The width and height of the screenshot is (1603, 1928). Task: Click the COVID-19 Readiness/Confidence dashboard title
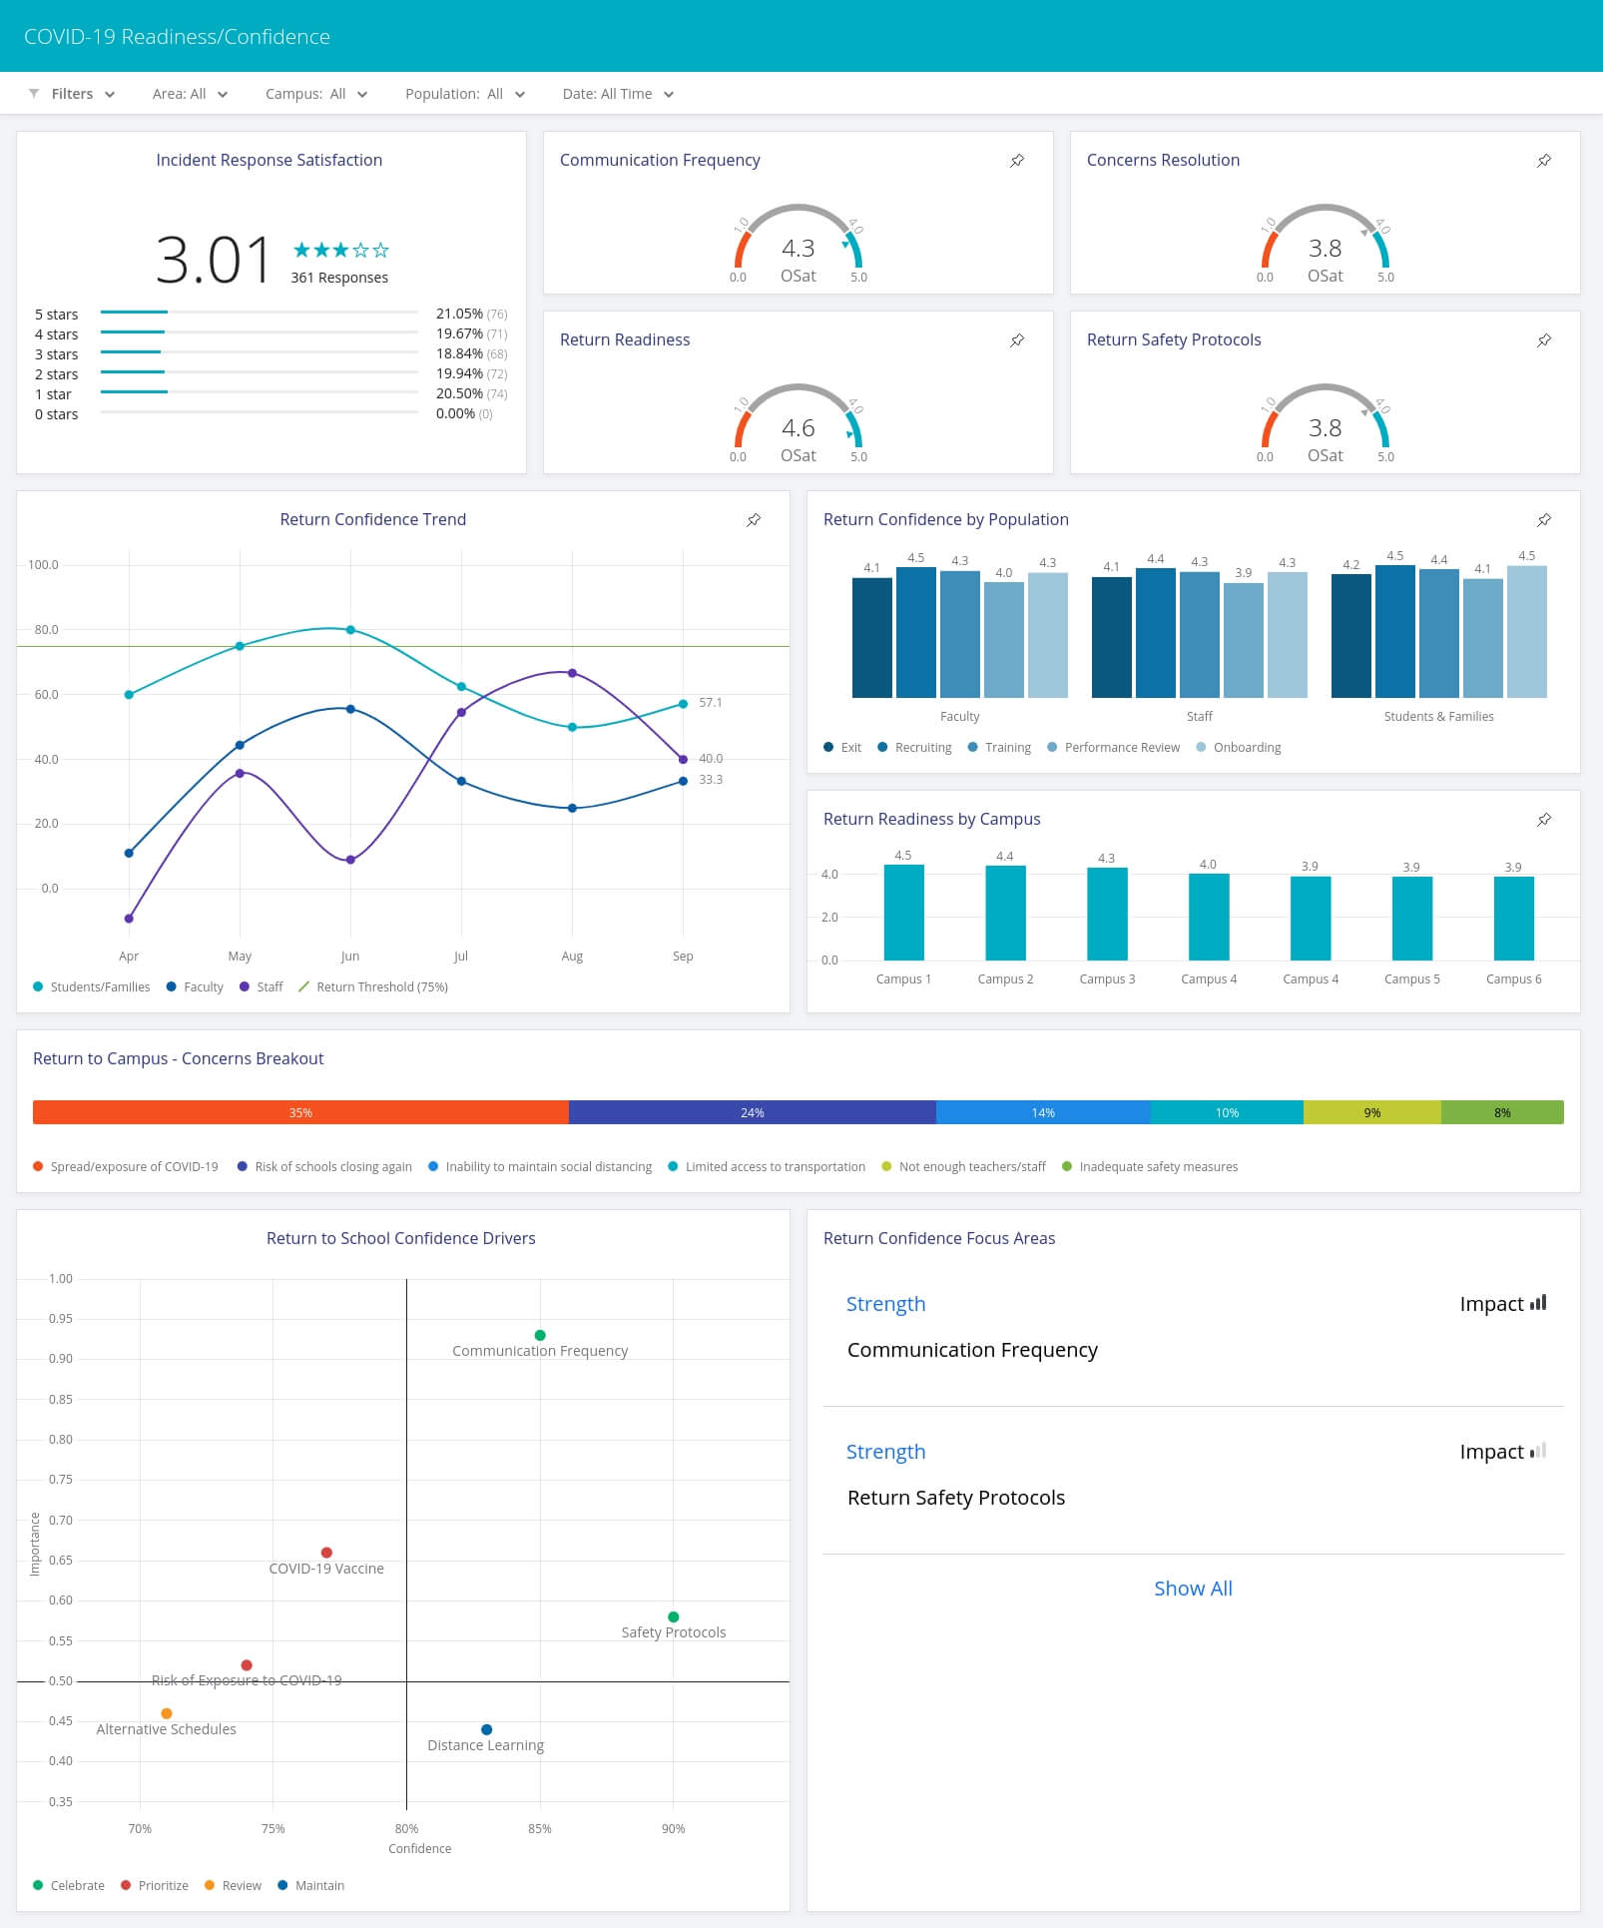(177, 37)
